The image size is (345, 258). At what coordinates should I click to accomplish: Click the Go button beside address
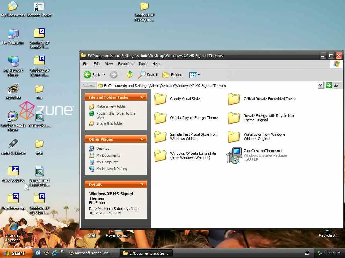332,85
